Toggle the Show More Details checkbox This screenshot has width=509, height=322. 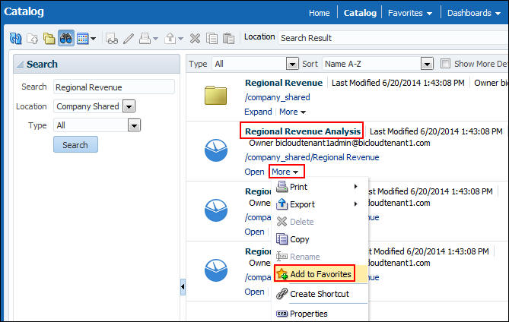click(x=445, y=64)
